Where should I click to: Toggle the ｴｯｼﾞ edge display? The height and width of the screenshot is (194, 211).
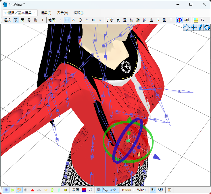pos(114,190)
